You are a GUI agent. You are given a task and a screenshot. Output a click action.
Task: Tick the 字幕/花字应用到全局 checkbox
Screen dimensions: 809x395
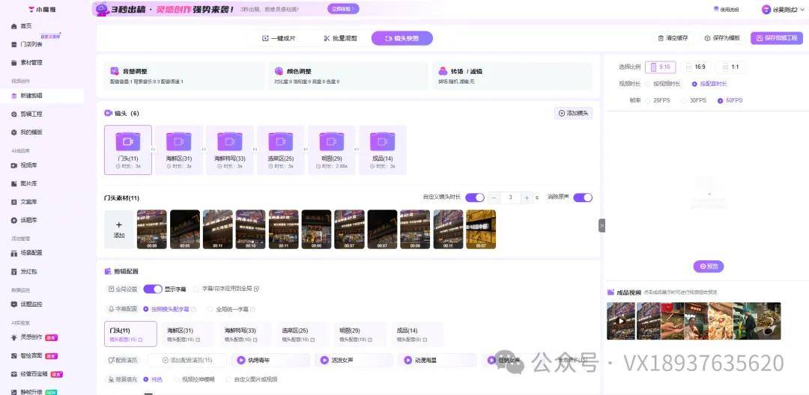[197, 289]
